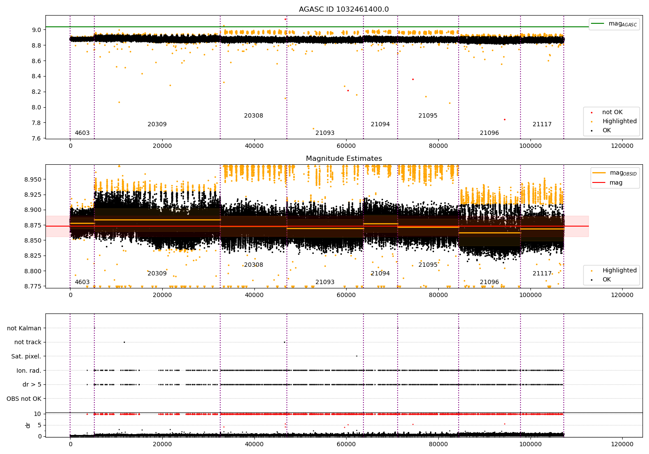This screenshot has width=649, height=454.
Task: Click red 'mag' legend entry in middle plot
Action: coord(616,183)
